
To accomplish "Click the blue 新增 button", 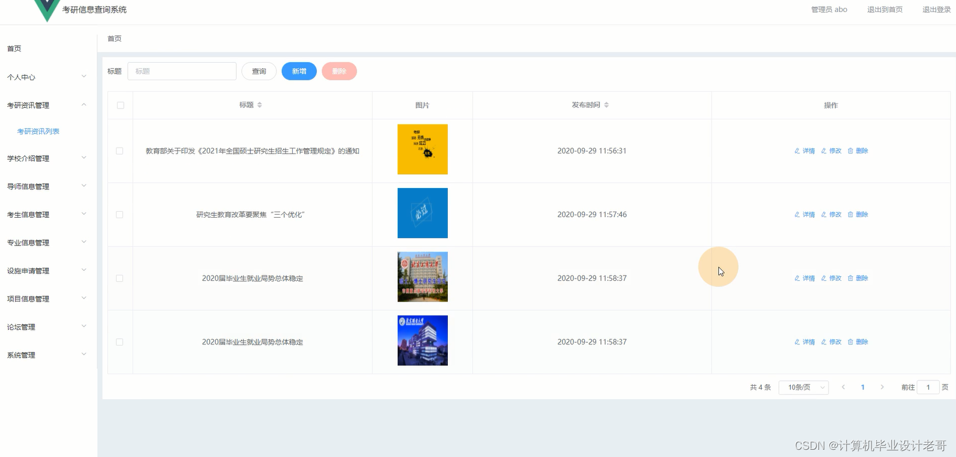I will click(x=299, y=71).
